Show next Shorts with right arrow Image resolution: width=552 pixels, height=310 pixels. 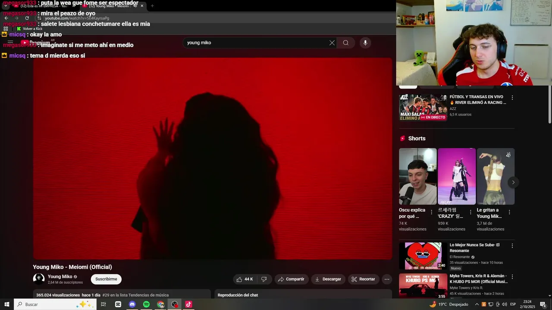[513, 182]
